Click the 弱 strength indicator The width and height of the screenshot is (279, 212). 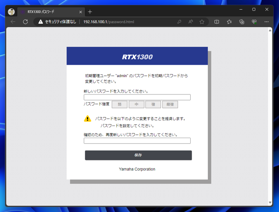[x=120, y=105]
